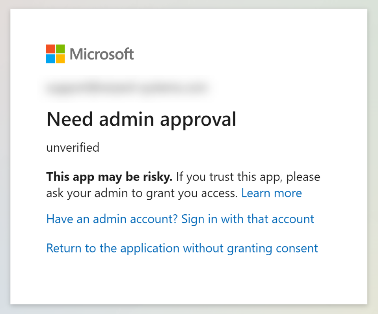Screen dimensions: 378x314
Task: Select the blurred account email address
Action: 127,88
